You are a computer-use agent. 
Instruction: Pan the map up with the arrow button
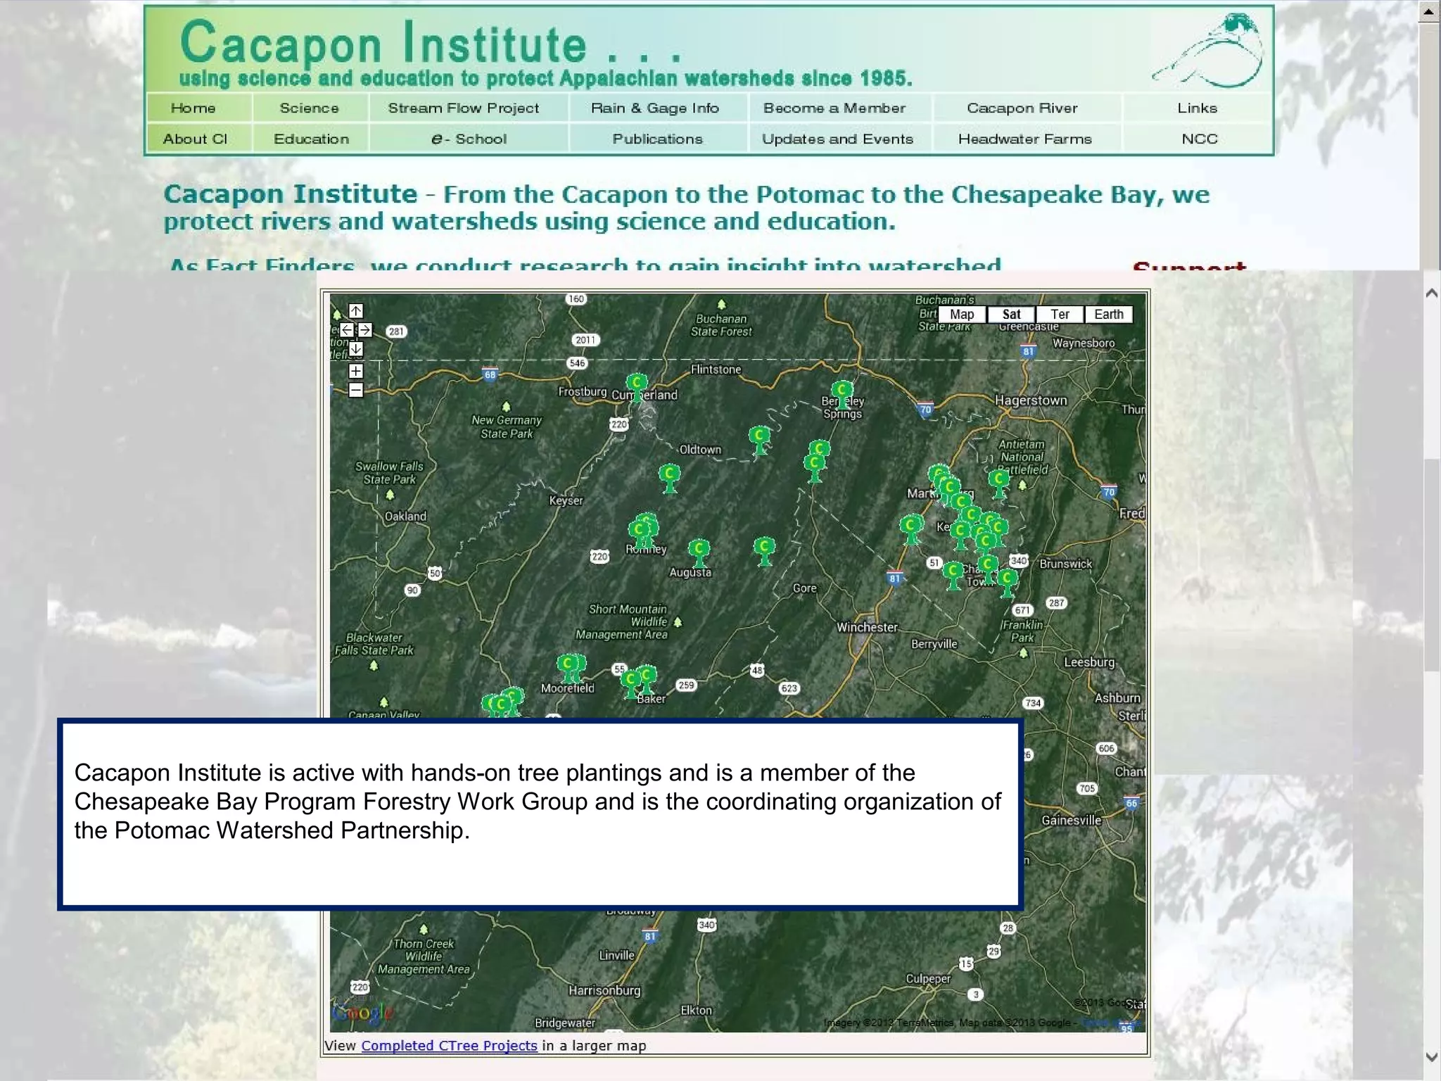356,311
